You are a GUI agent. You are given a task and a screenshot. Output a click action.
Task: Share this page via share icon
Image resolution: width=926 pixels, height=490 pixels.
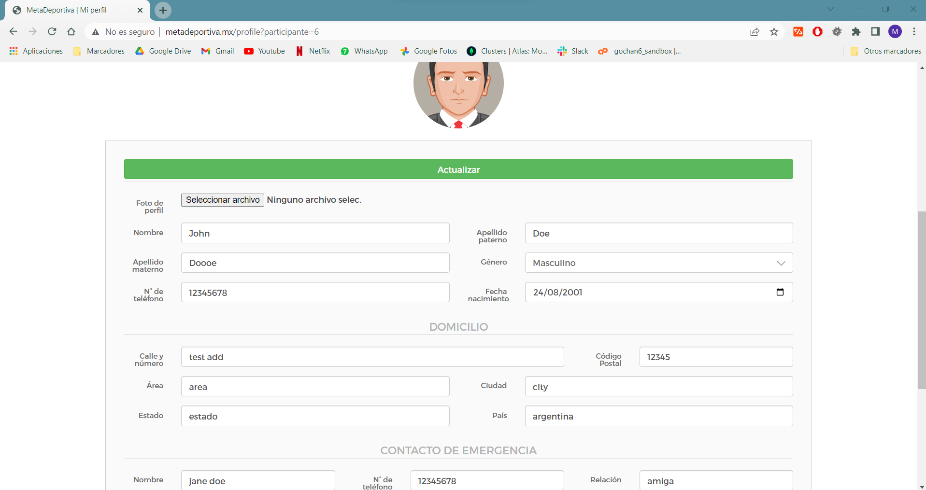(x=755, y=32)
